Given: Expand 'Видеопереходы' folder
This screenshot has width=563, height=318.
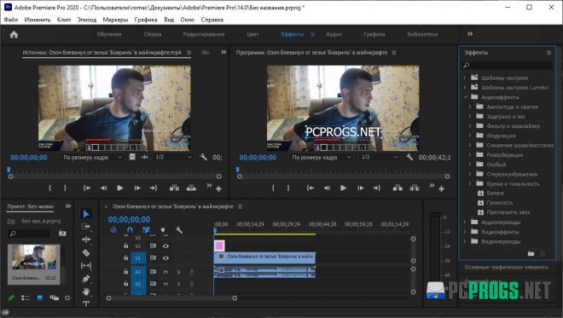Looking at the screenshot, I should pos(465,241).
